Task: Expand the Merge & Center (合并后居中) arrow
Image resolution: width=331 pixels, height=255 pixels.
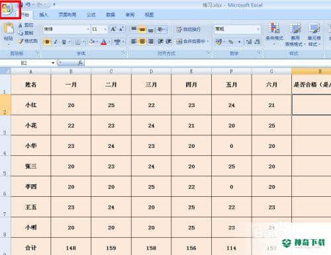Action: [x=208, y=42]
